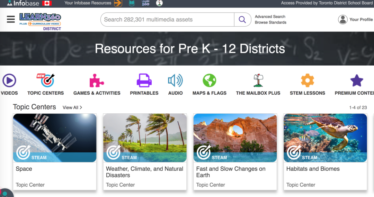Open the Browse Standards link
The width and height of the screenshot is (374, 197).
270,22
